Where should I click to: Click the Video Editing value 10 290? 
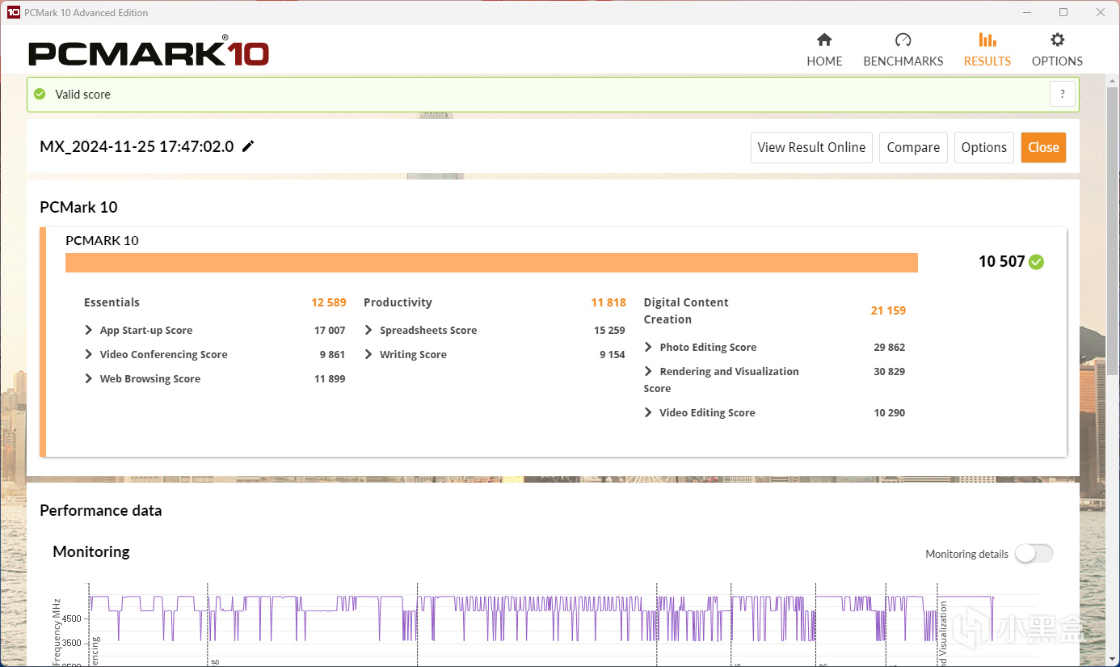tap(890, 412)
